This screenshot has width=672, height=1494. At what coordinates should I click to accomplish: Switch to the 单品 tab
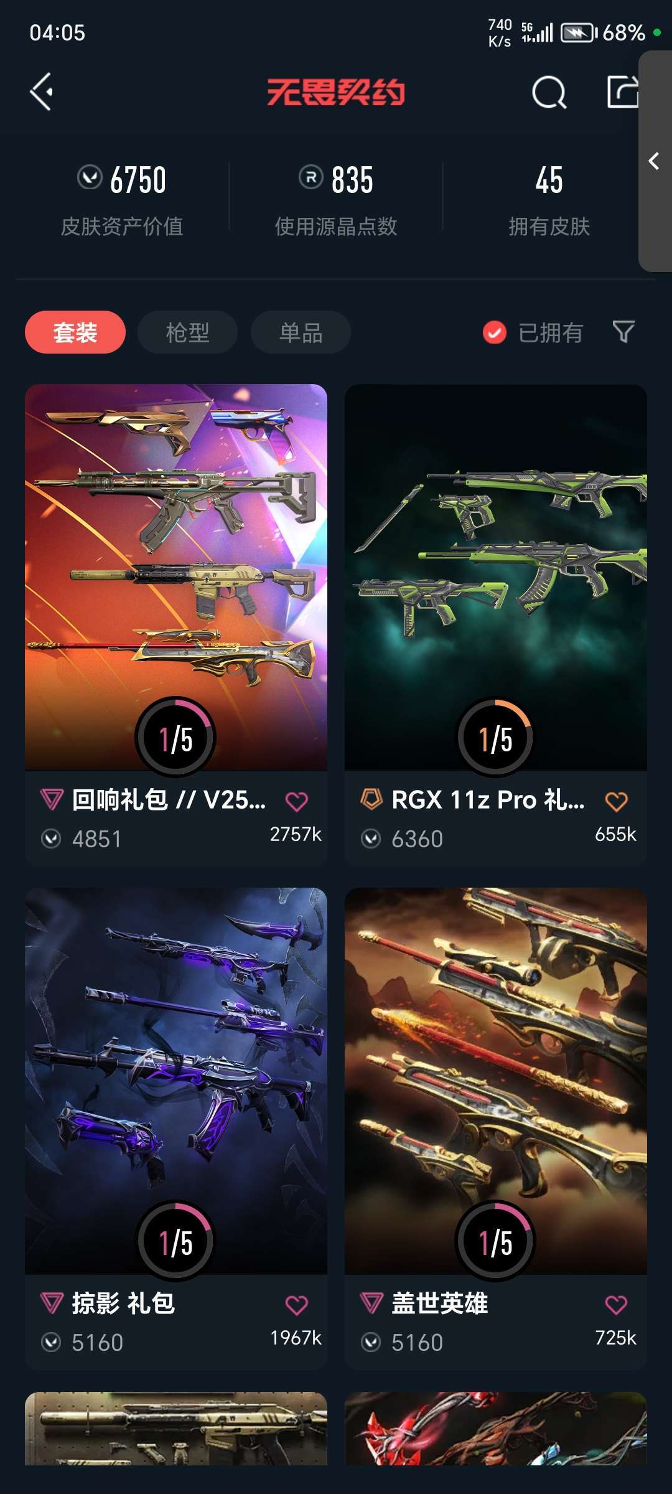(301, 332)
